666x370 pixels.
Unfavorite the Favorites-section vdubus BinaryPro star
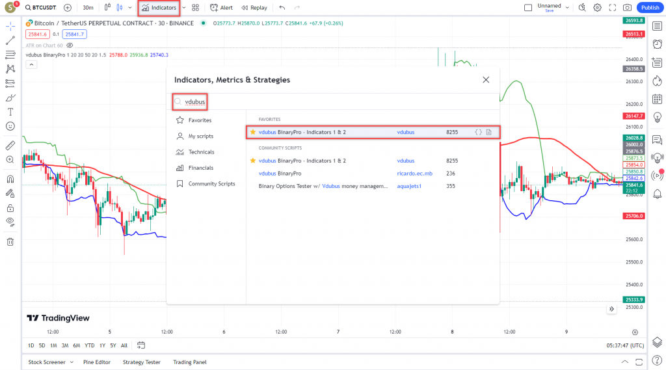pyautogui.click(x=253, y=132)
